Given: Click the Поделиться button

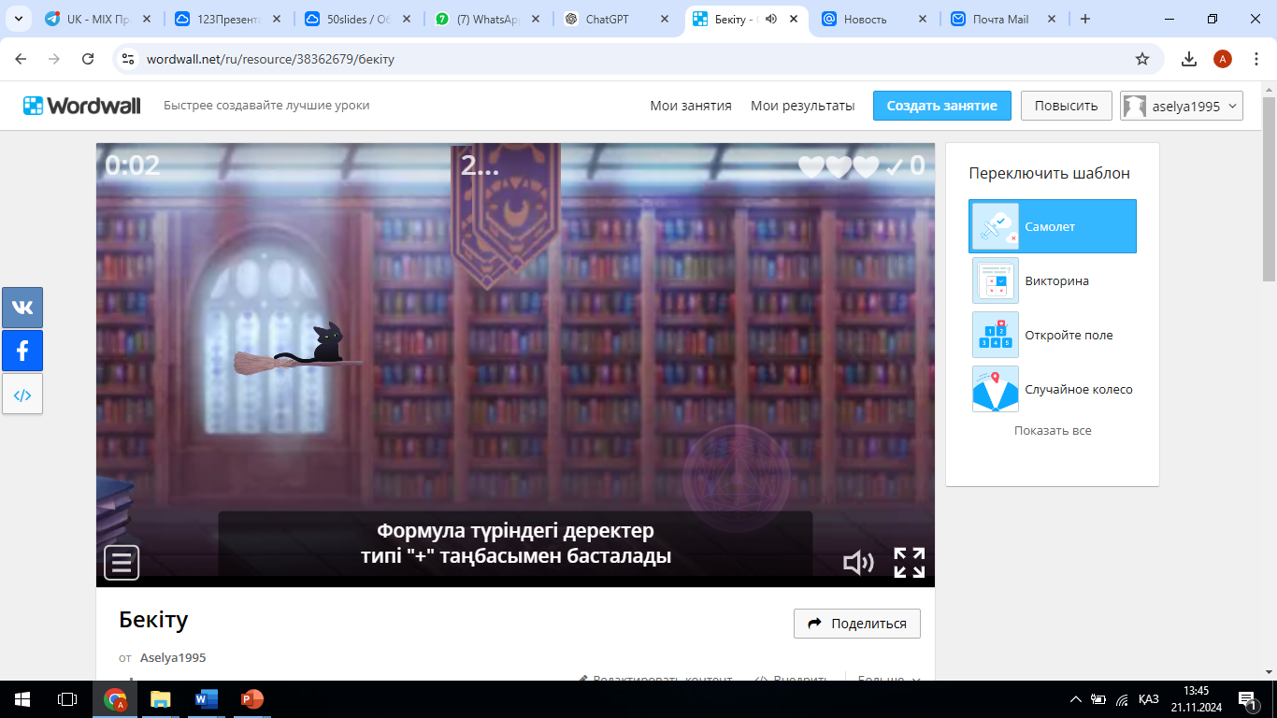Looking at the screenshot, I should (x=857, y=624).
